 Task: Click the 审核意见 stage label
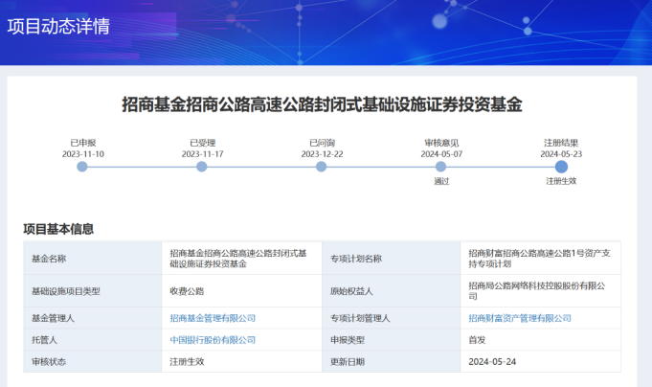pyautogui.click(x=441, y=143)
